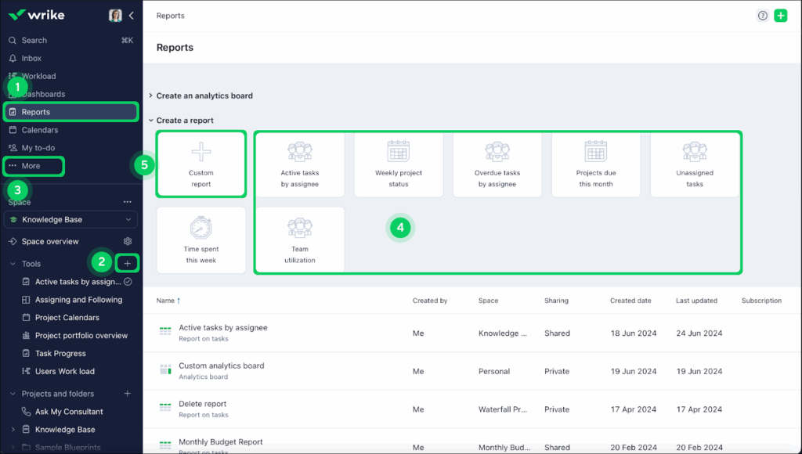Collapse the Create a report section
Image resolution: width=802 pixels, height=454 pixels.
point(151,121)
